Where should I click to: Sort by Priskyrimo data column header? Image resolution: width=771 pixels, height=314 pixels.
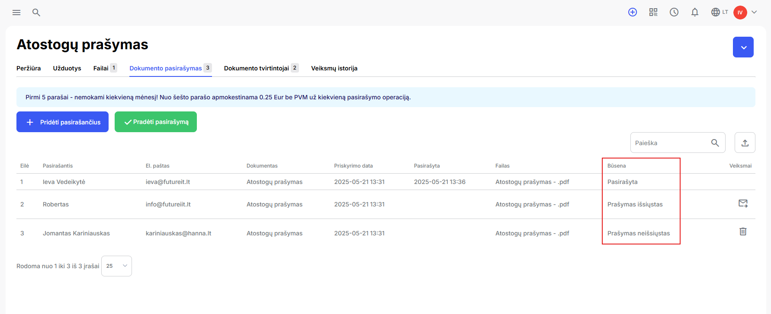point(353,166)
